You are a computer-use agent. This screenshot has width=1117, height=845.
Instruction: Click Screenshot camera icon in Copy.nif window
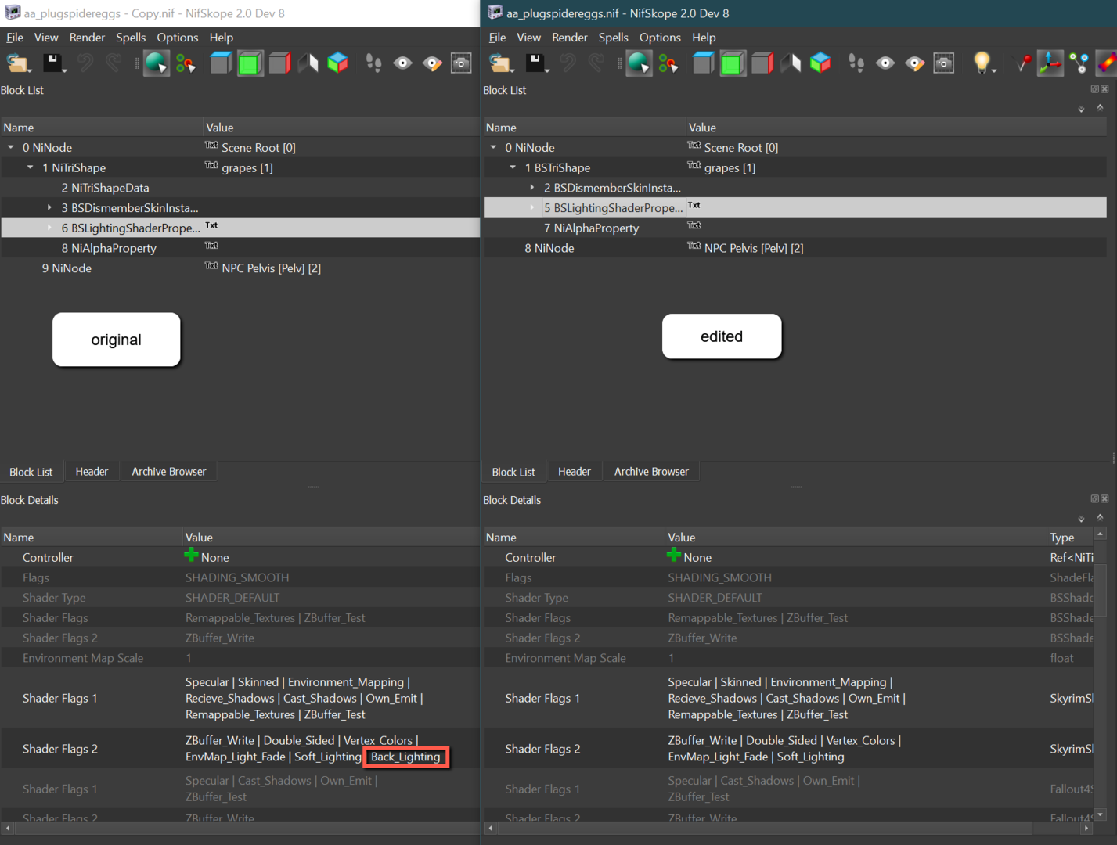(x=461, y=63)
